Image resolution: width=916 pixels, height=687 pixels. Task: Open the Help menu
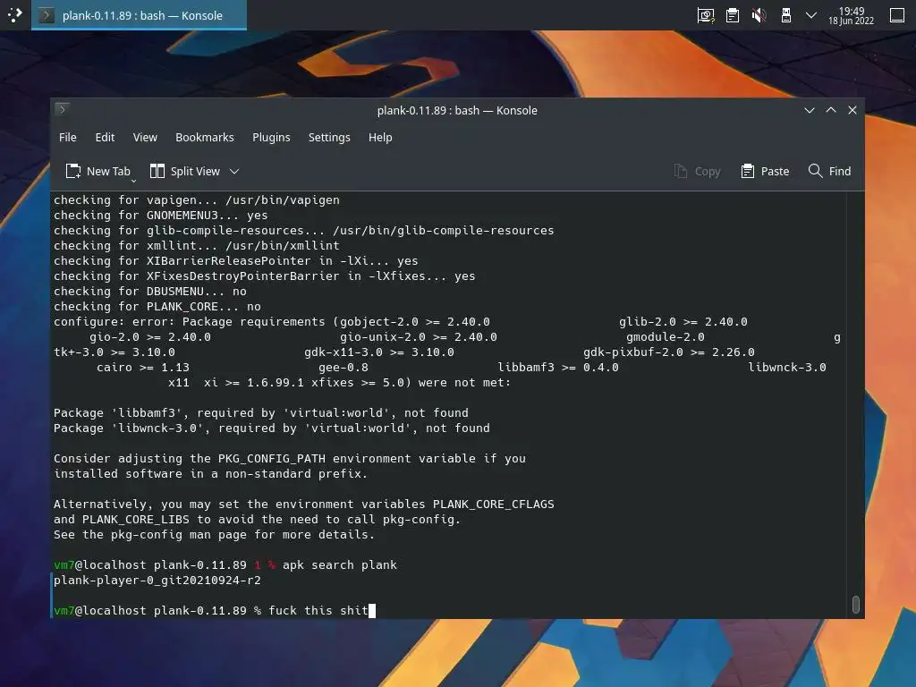[x=380, y=137]
